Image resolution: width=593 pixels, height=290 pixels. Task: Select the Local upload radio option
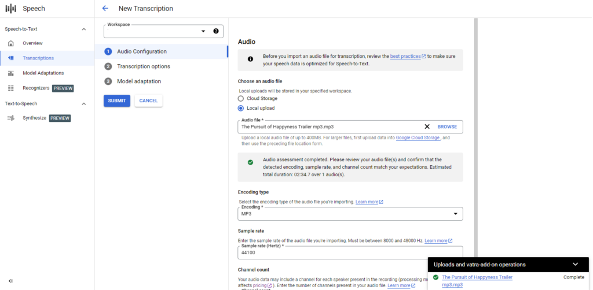[240, 108]
